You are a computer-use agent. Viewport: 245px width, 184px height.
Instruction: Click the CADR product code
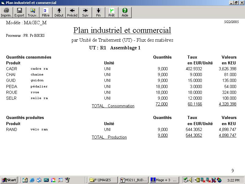(12, 69)
